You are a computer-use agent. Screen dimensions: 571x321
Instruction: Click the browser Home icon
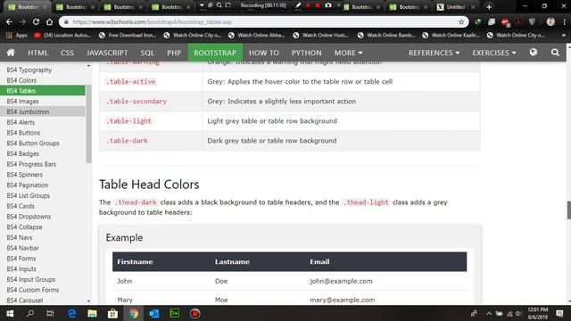coord(50,21)
